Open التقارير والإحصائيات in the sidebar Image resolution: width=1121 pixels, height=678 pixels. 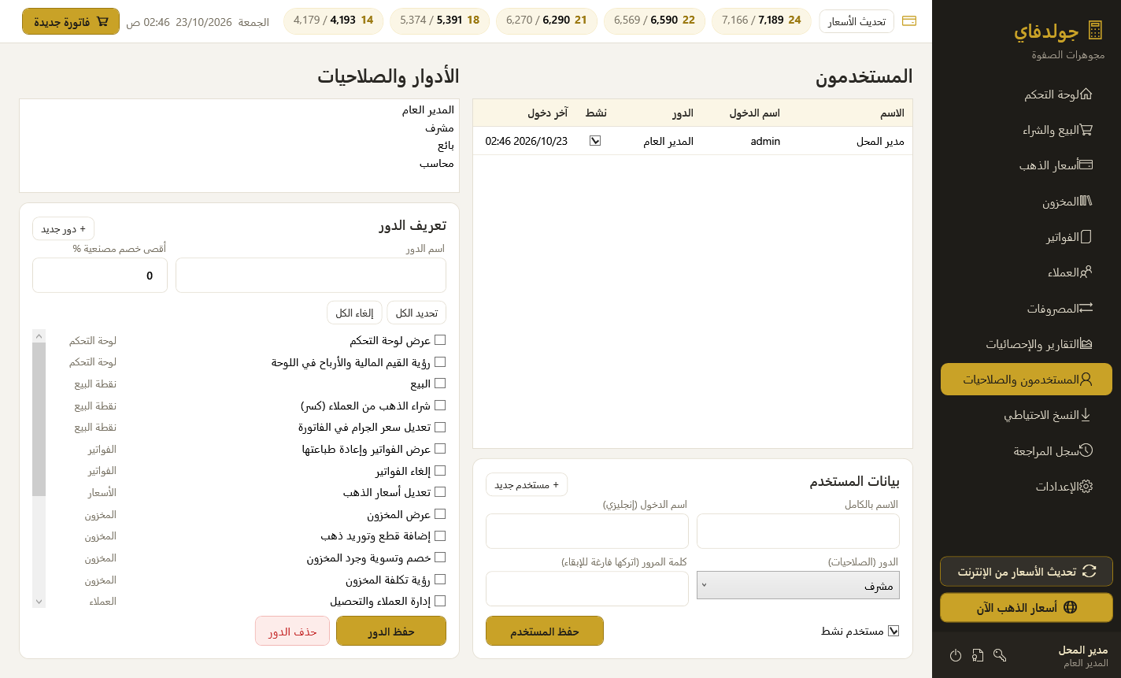coord(1027,344)
